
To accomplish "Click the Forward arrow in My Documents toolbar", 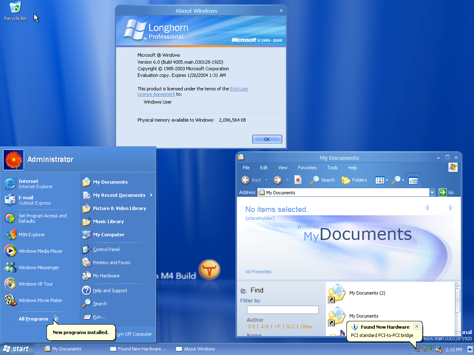I will (x=277, y=180).
